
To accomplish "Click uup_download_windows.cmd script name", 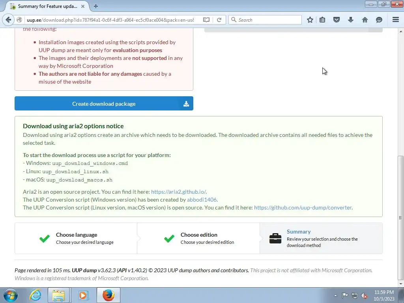I will [x=90, y=163].
